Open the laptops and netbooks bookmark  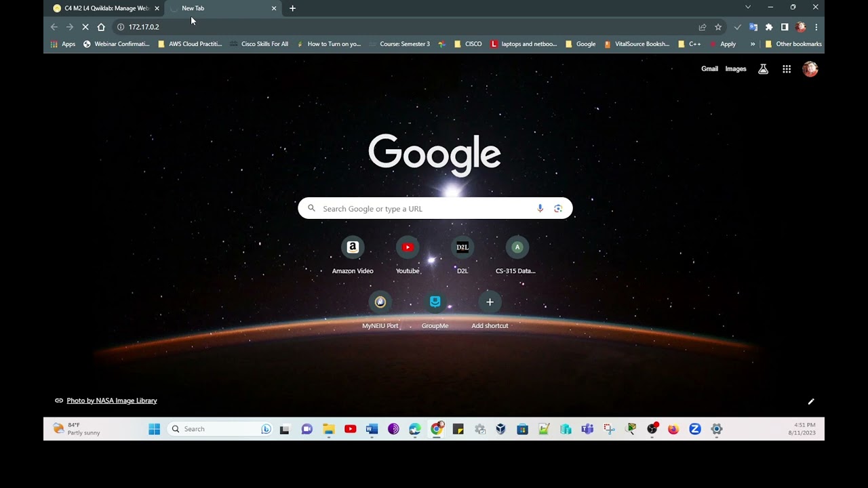pyautogui.click(x=524, y=44)
